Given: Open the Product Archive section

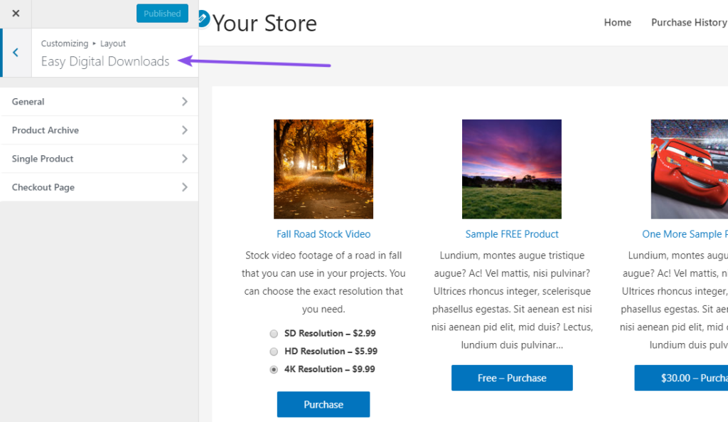Looking at the screenshot, I should point(99,130).
